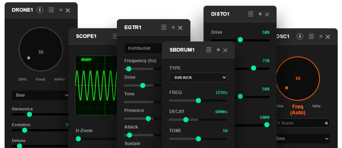Click the OSC1 CV Name input field
The width and height of the screenshot is (342, 148).
click(303, 123)
